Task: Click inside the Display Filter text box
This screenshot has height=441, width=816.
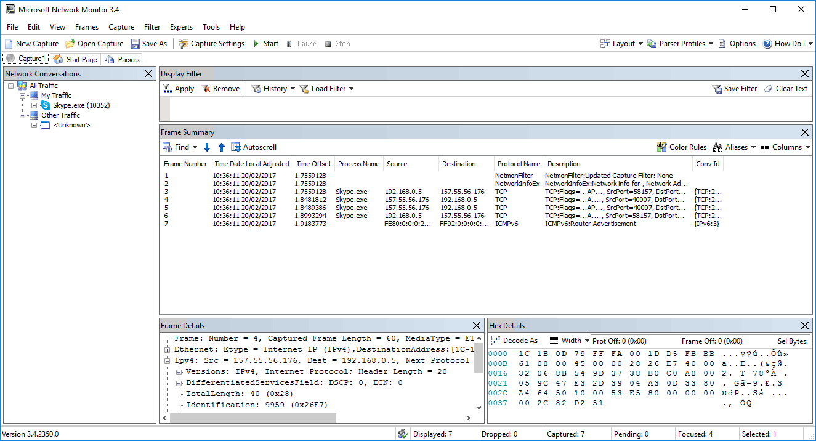Action: coord(480,109)
